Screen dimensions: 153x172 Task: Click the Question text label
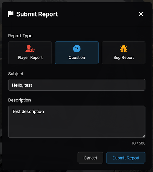(x=77, y=57)
